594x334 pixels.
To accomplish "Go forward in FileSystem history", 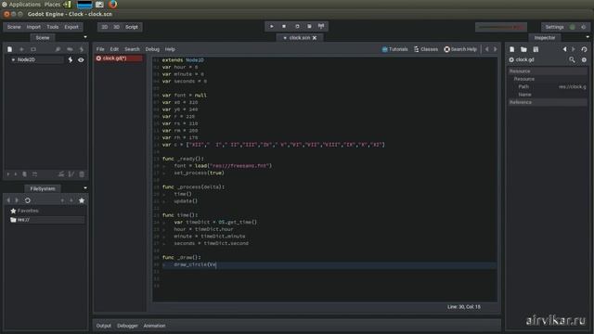I will 17,200.
